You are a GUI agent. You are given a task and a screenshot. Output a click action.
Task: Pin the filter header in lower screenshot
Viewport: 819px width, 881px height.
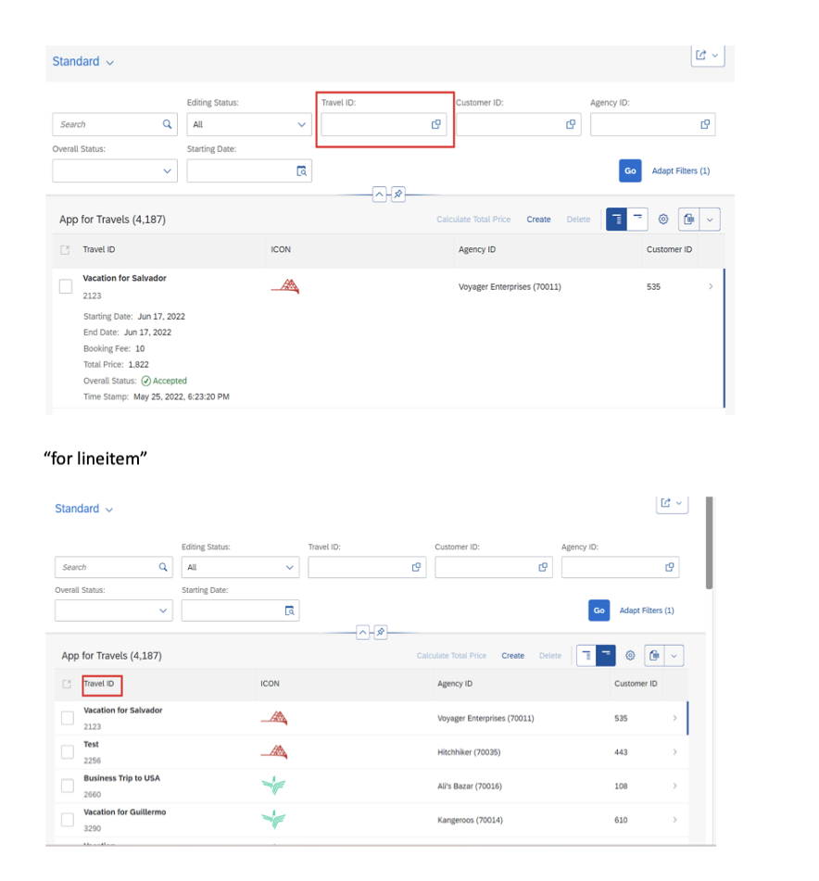(381, 633)
